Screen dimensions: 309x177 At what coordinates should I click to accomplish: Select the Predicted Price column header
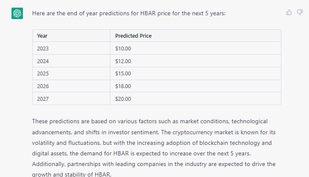[x=196, y=36]
